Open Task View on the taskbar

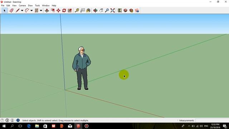point(20,126)
